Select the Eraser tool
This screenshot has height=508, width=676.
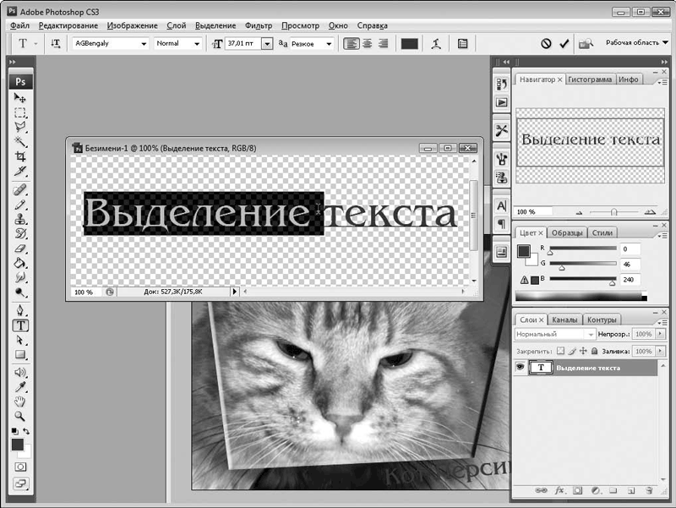19,249
